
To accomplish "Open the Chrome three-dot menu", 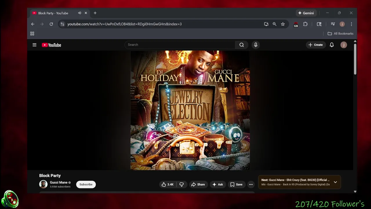I will (351, 24).
